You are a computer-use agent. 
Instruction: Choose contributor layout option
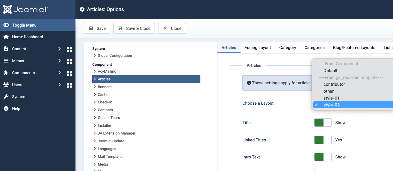(334, 84)
